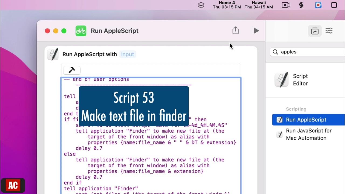The image size is (345, 194).
Task: Click Home 4 clock in menu bar
Action: (x=227, y=5)
